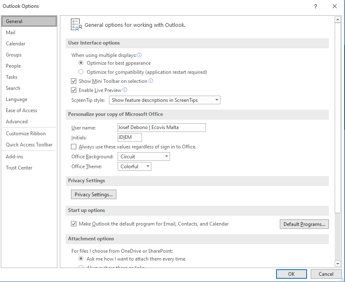The image size is (345, 282).
Task: Close the Outlook Options dialog
Action: click(334, 6)
